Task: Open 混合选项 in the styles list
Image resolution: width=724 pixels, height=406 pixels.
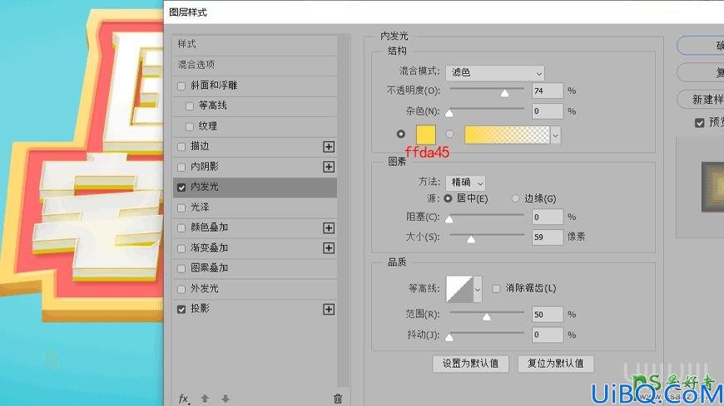Action: pos(255,65)
